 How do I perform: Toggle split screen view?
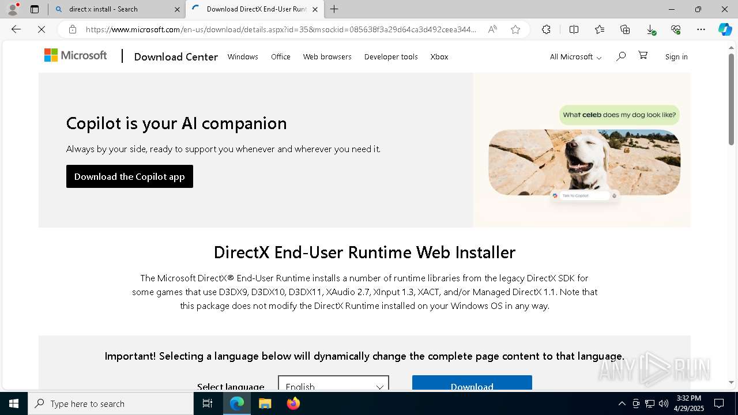coord(574,29)
